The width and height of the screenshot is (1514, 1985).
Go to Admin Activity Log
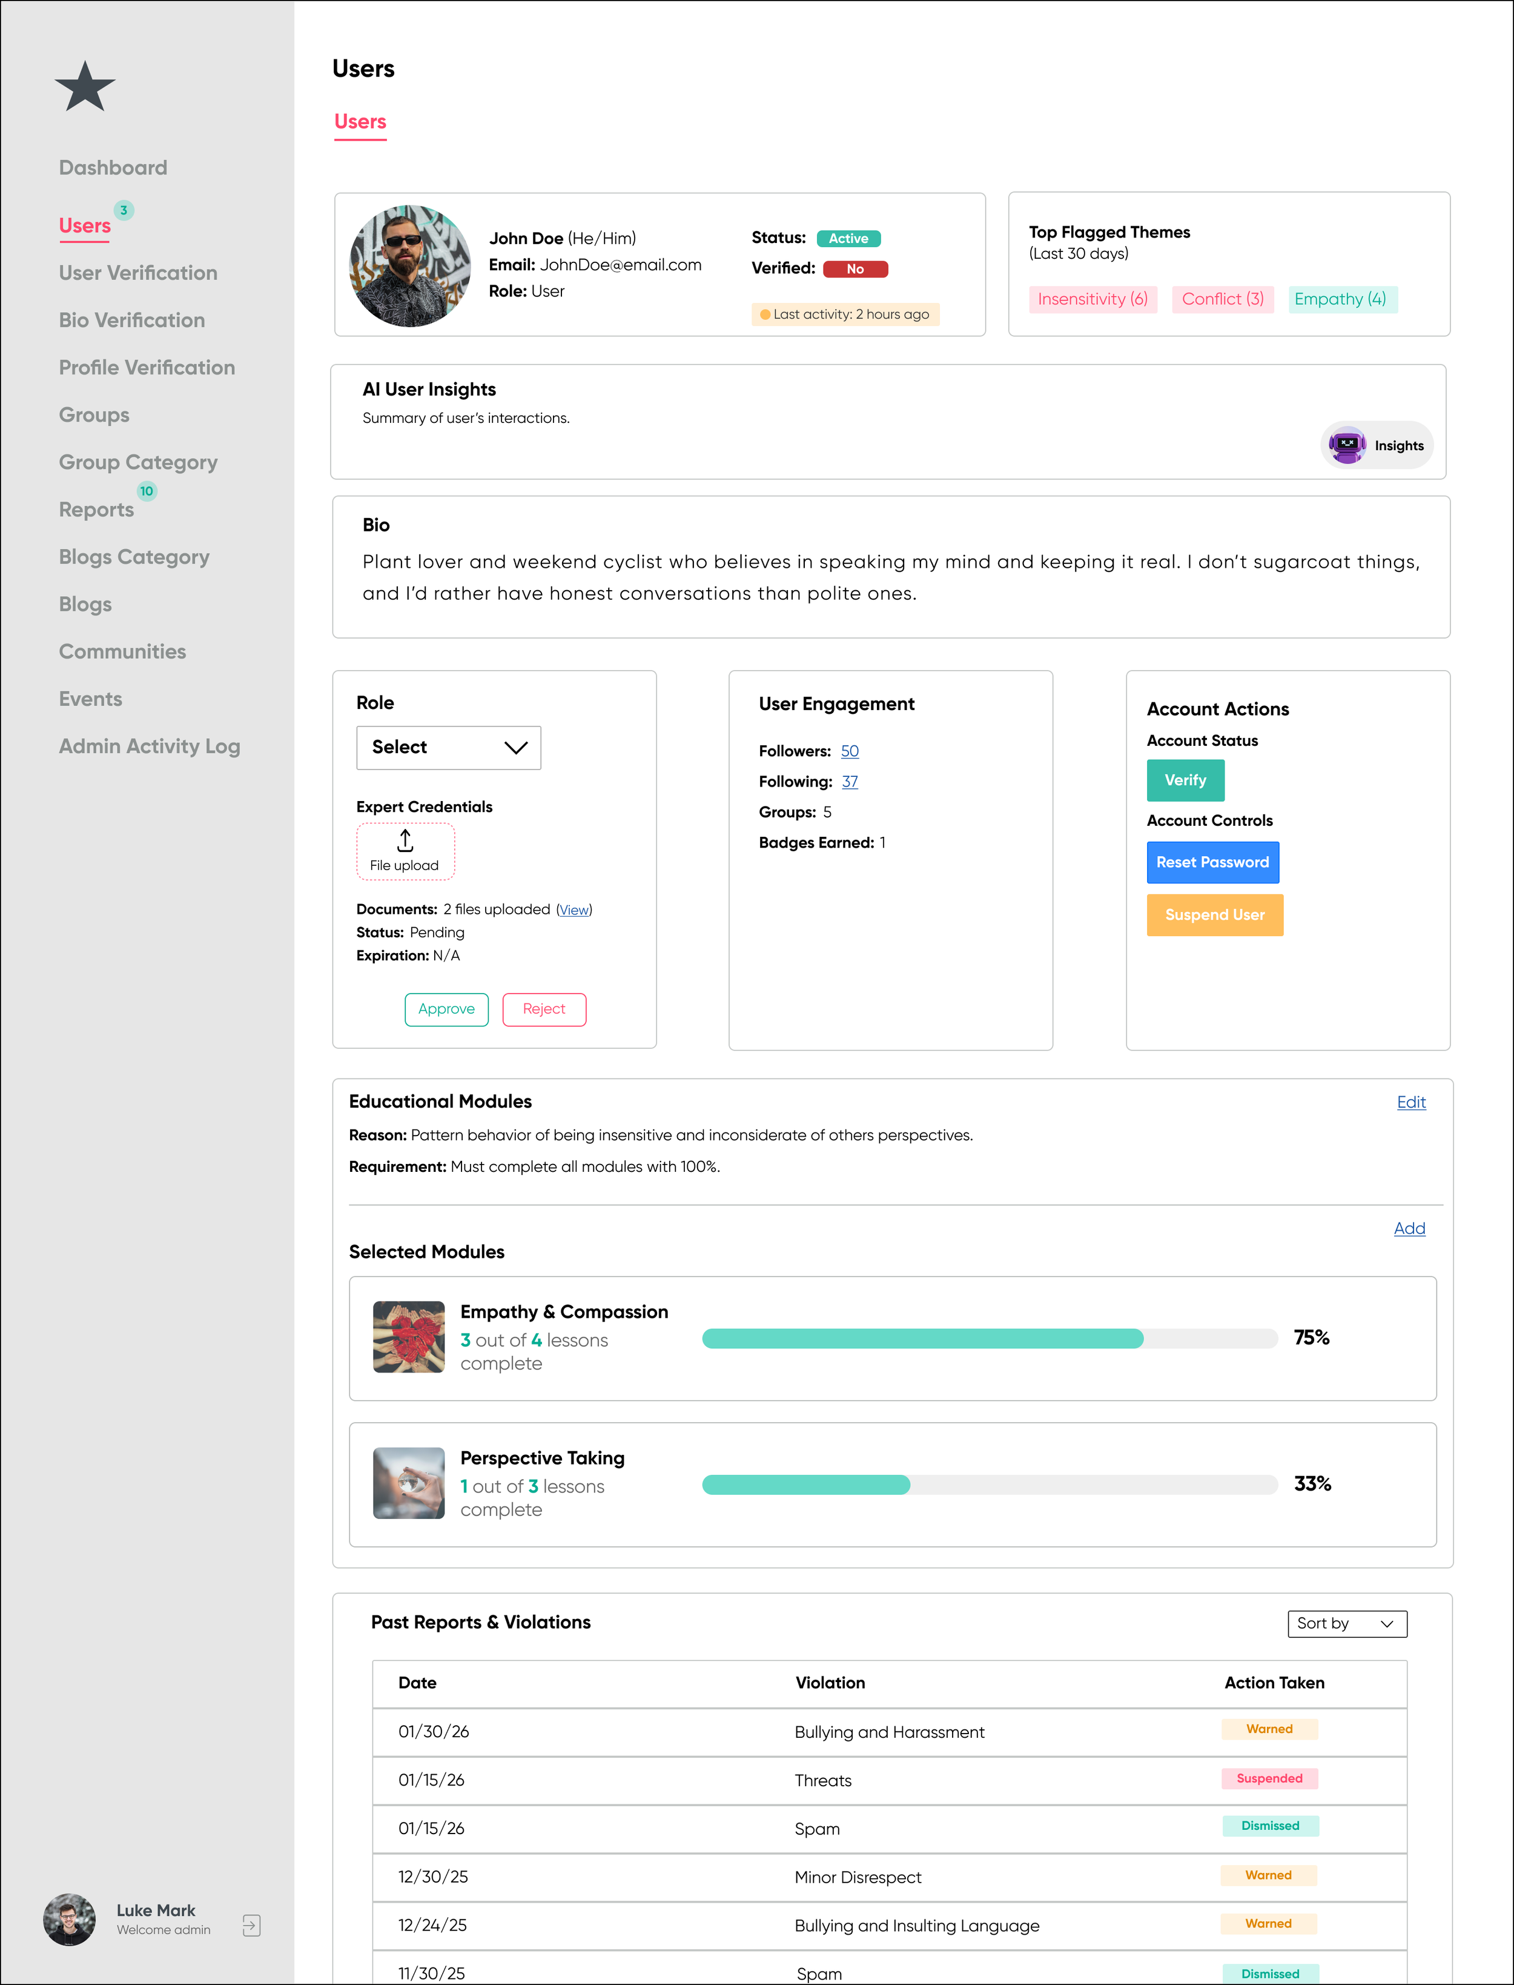click(149, 746)
